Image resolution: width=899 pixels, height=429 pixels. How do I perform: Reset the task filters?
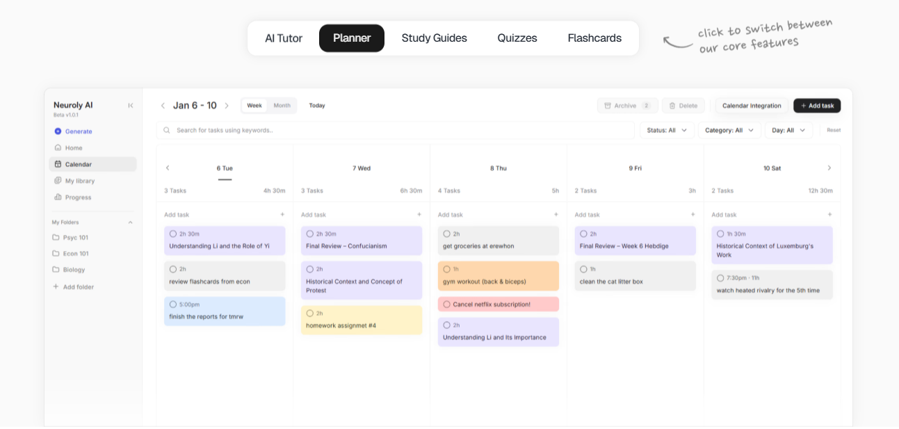pos(833,130)
